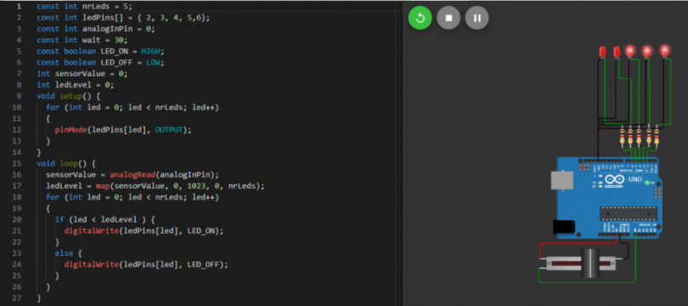
Task: Select the leftmost unlit red LED
Action: tap(602, 52)
